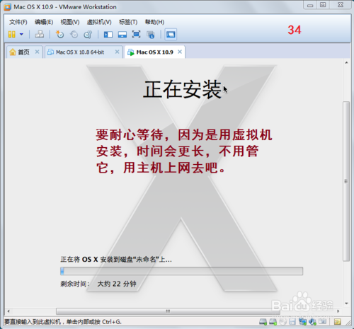Close the Mac OS X 10.8 64-bit tab

click(117, 52)
